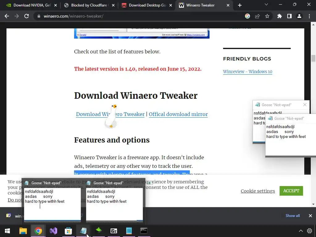
Task: Bookmark this page with the star
Action: [x=267, y=16]
